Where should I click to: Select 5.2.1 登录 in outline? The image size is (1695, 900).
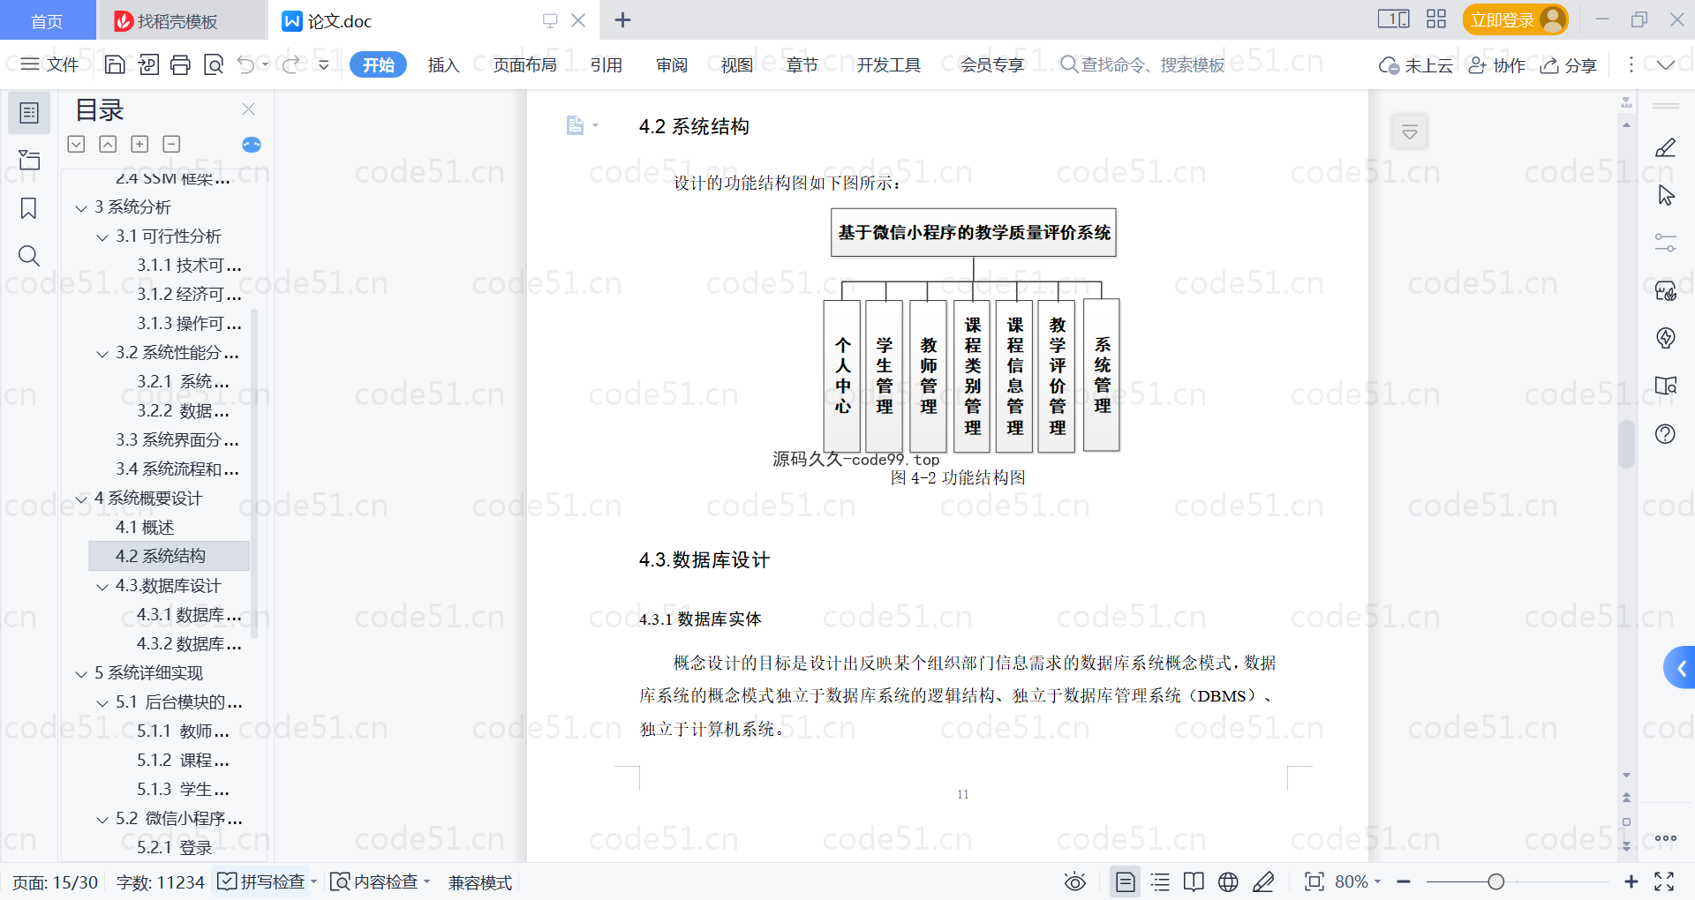pos(174,848)
